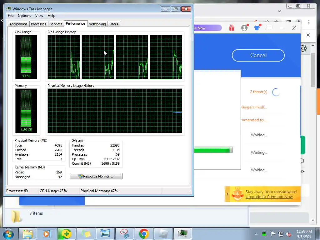This screenshot has width=320, height=240.
Task: Open Task Manager taskbar icon
Action: tap(182, 234)
